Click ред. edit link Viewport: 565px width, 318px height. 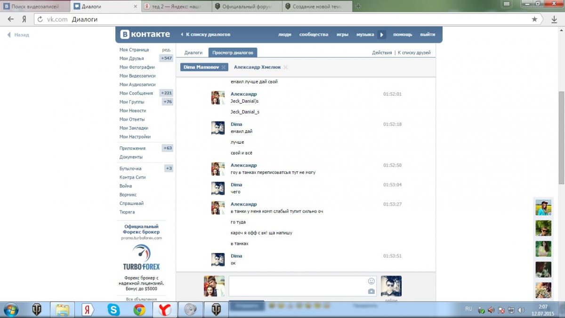(166, 49)
